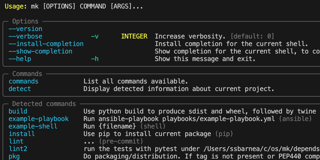The image size is (320, 160).
Task: Click the --version option
Action: 25,29
